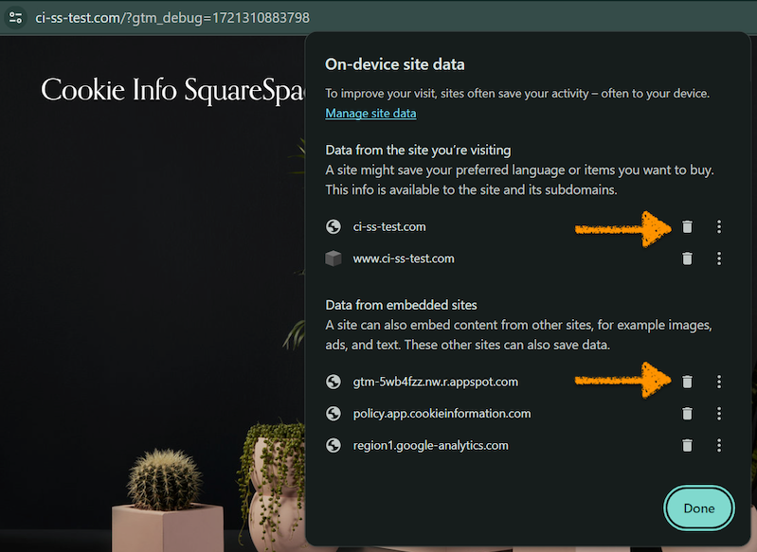The image size is (757, 552).
Task: Select the ci-ss-test.com entry text
Action: tap(389, 227)
